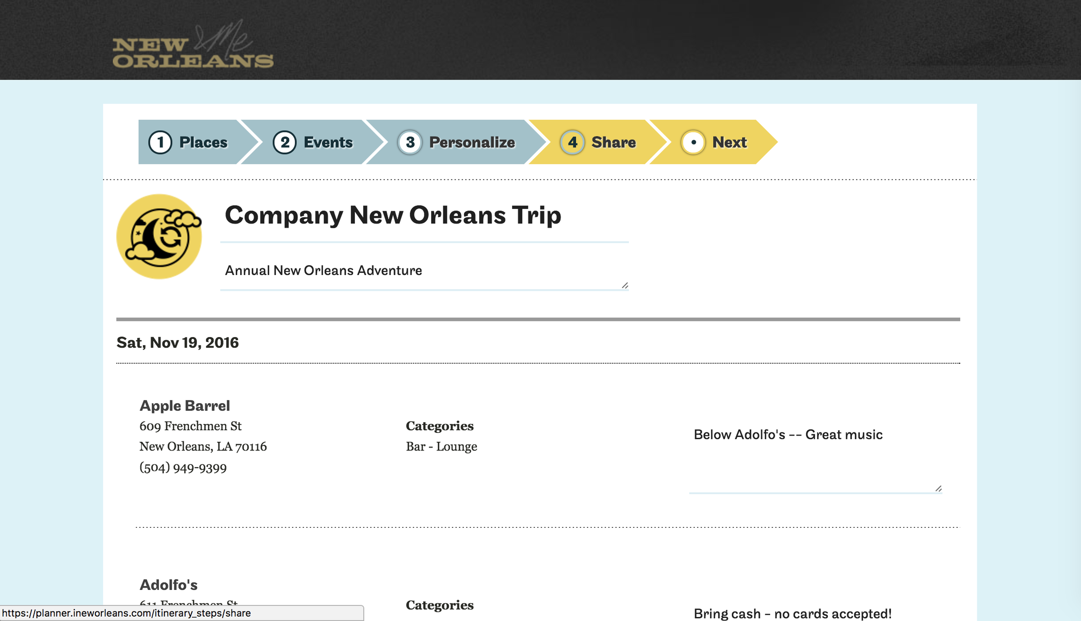Image resolution: width=1081 pixels, height=621 pixels.
Task: Open the Apple Barrel place name
Action: [185, 406]
